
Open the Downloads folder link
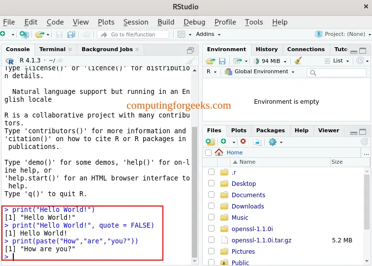pos(248,206)
